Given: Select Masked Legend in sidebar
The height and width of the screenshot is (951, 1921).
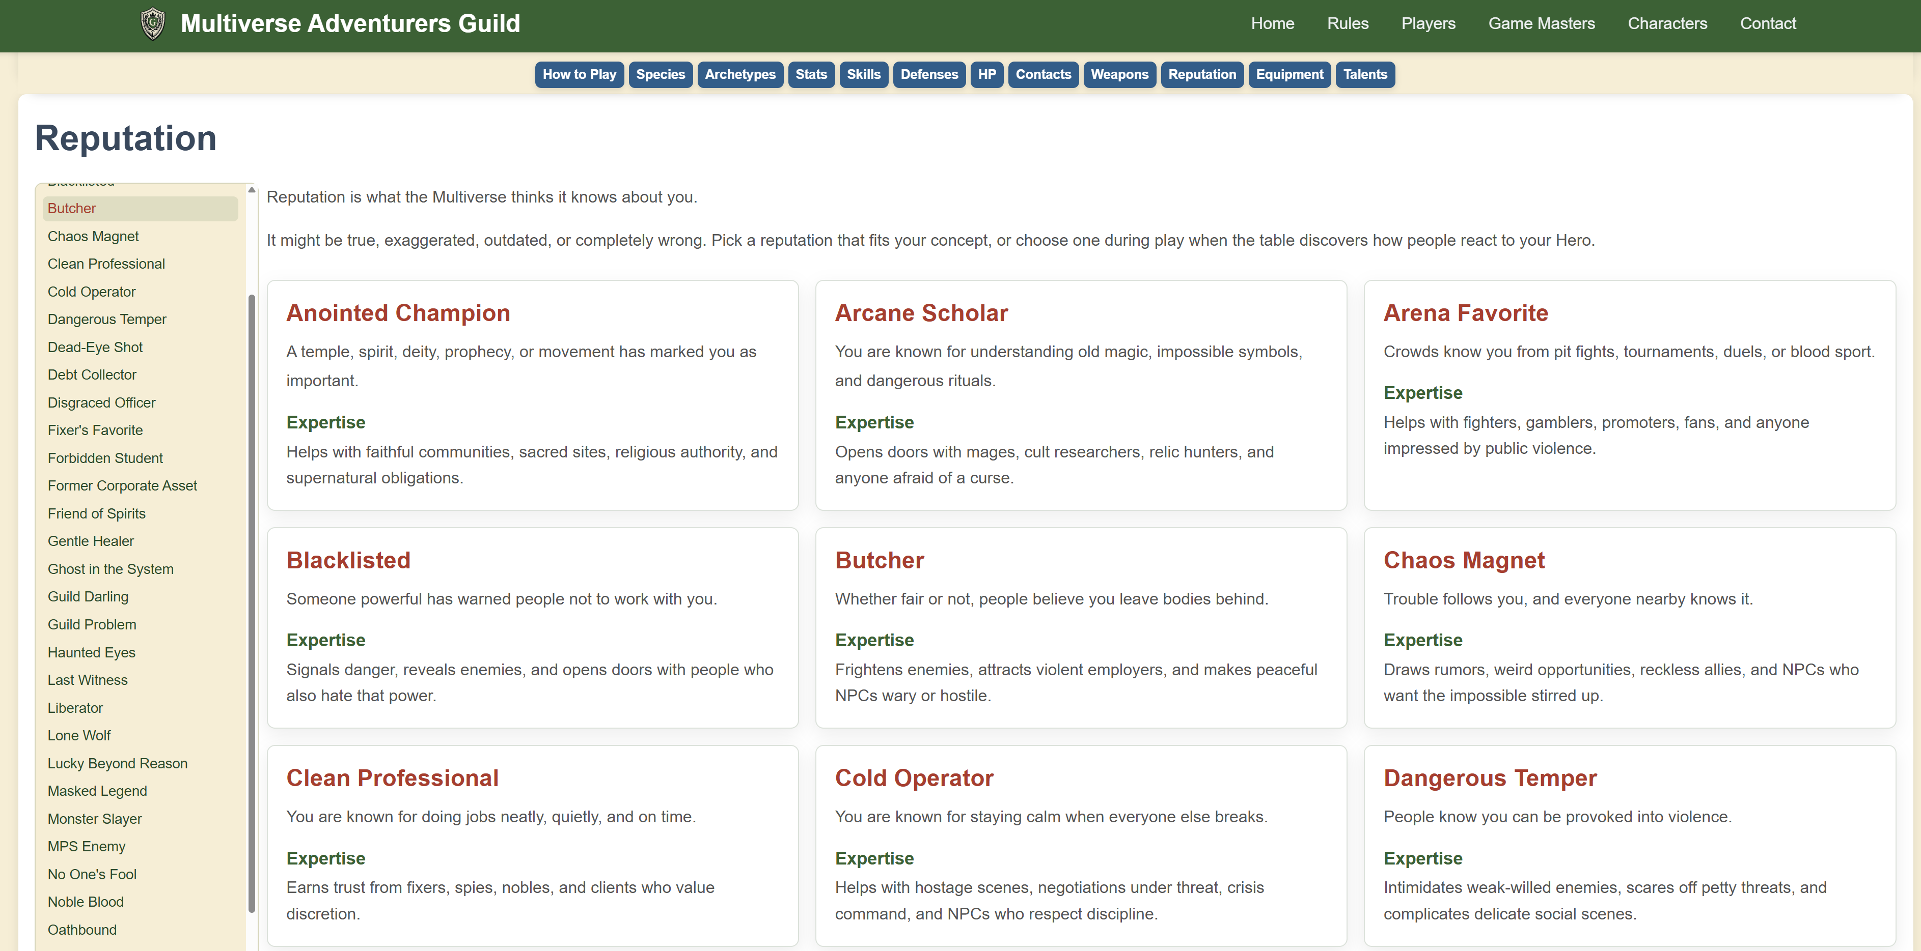Looking at the screenshot, I should [140, 791].
